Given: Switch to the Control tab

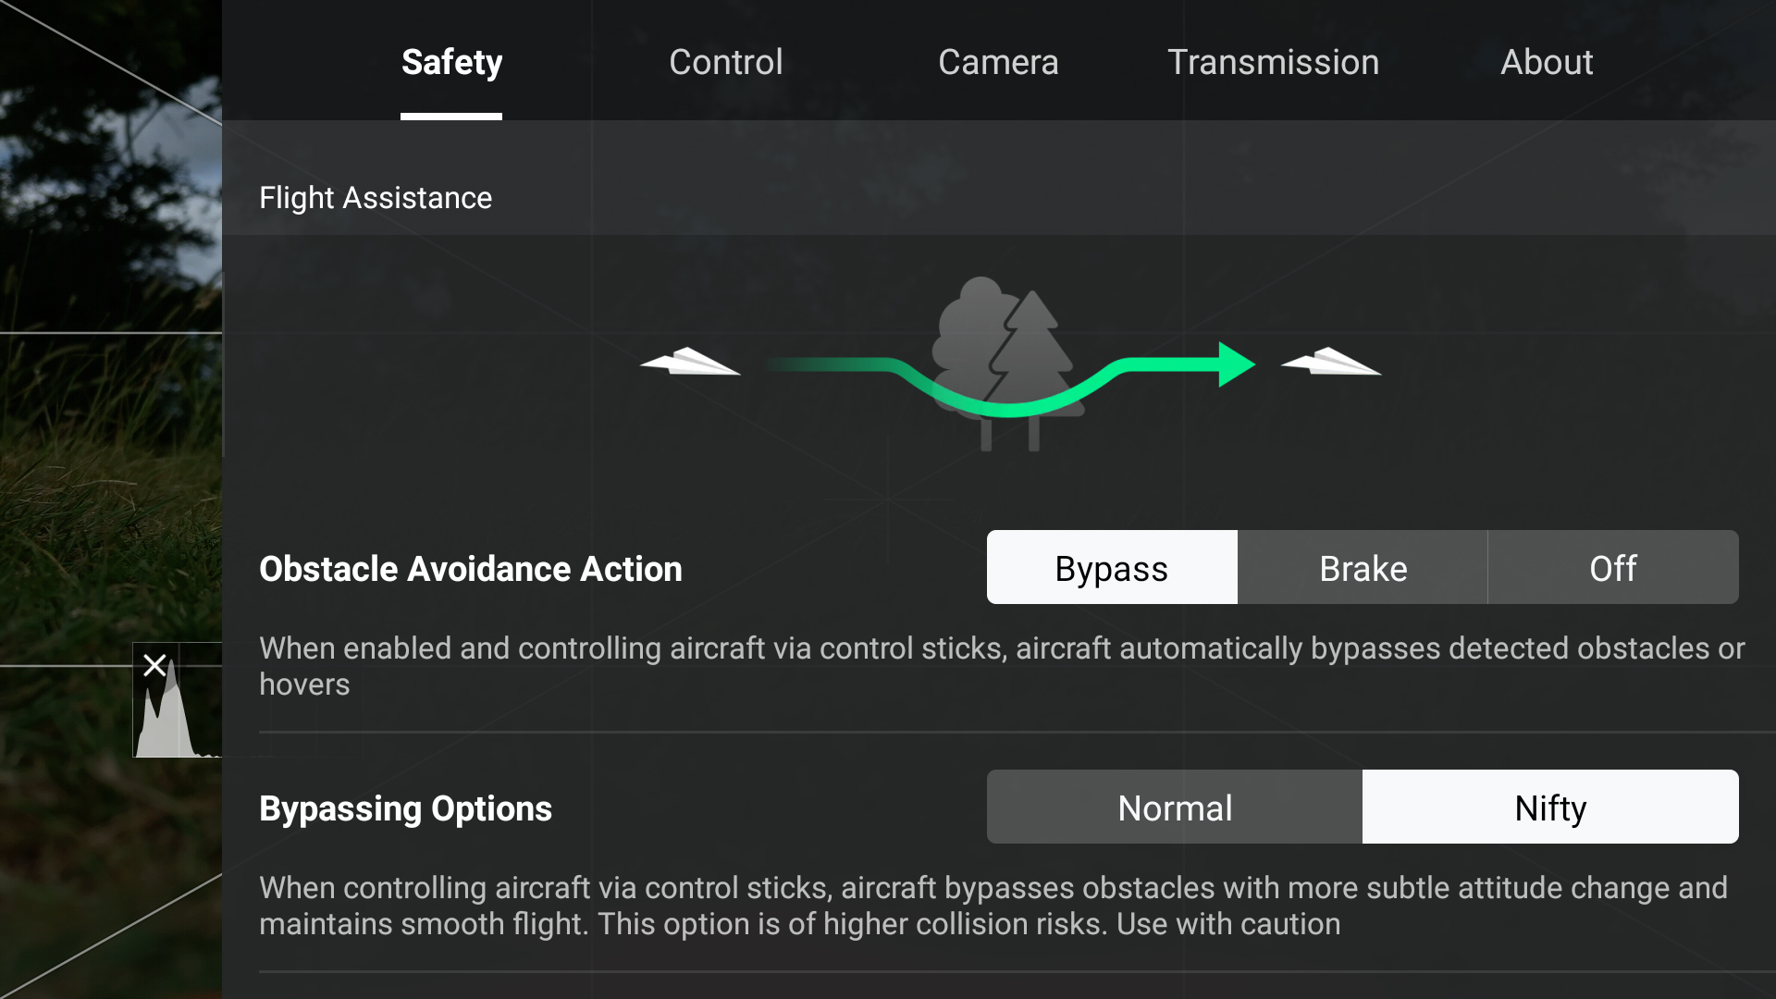Looking at the screenshot, I should point(725,62).
